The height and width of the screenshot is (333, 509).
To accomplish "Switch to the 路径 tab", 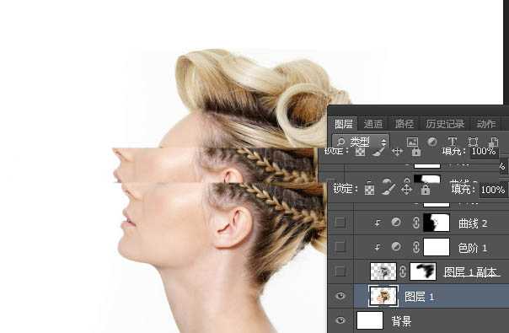I will pyautogui.click(x=405, y=124).
